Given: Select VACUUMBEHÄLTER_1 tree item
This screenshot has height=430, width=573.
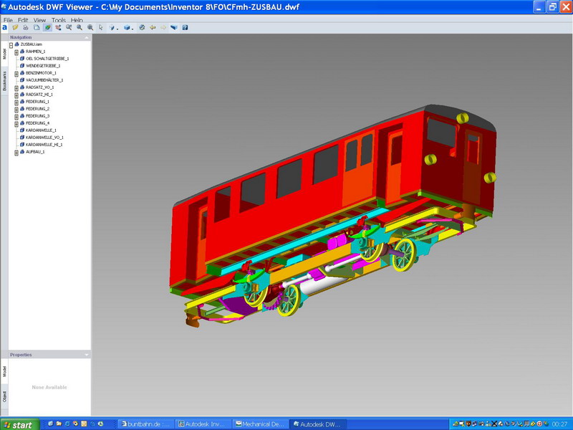Looking at the screenshot, I should 44,80.
